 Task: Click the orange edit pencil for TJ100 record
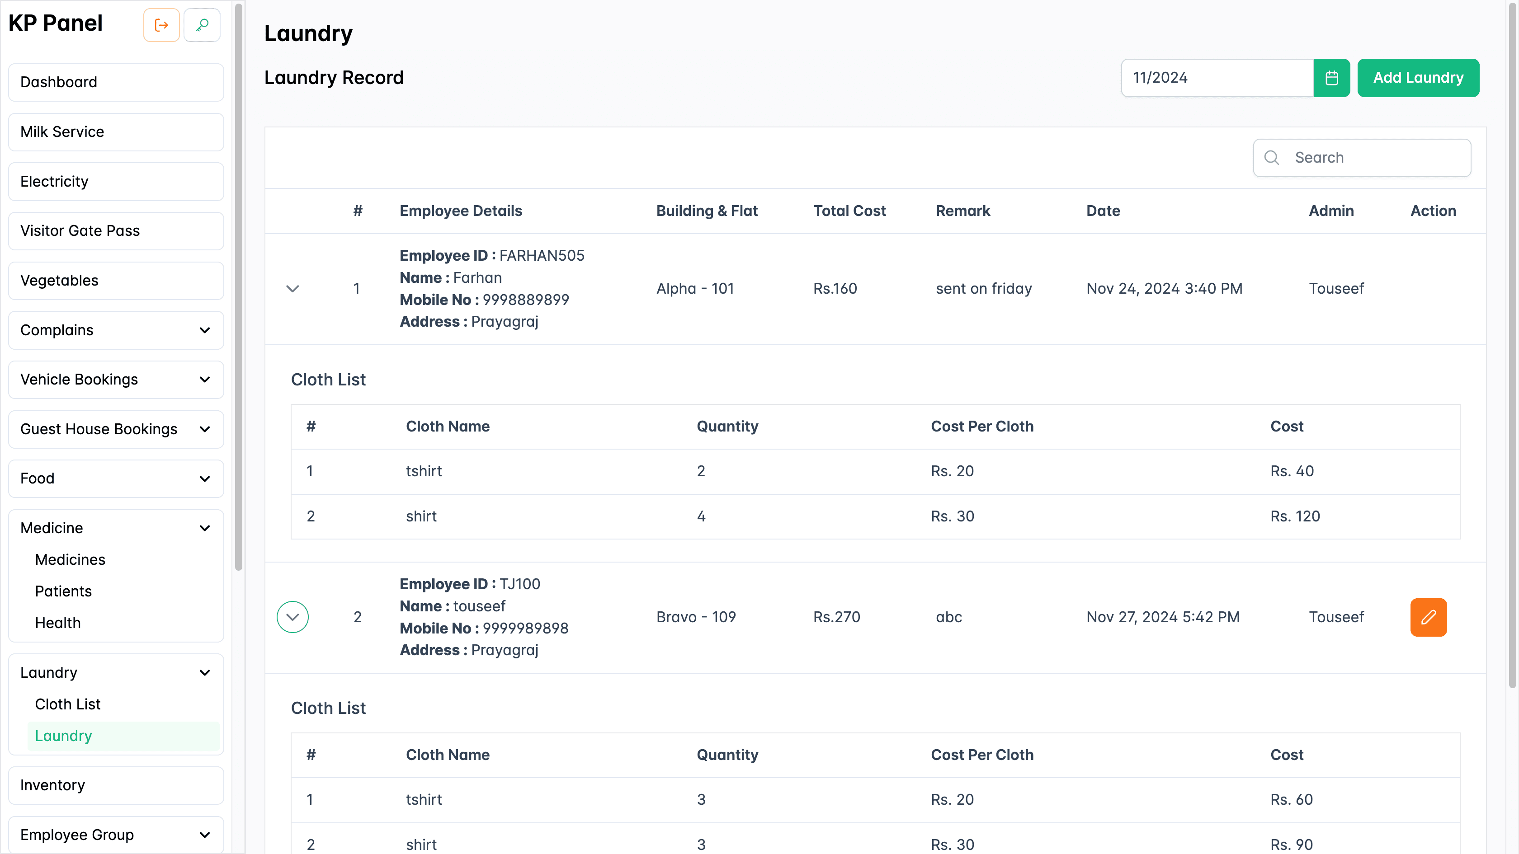(x=1428, y=617)
